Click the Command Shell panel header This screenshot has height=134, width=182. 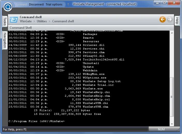coord(91,28)
